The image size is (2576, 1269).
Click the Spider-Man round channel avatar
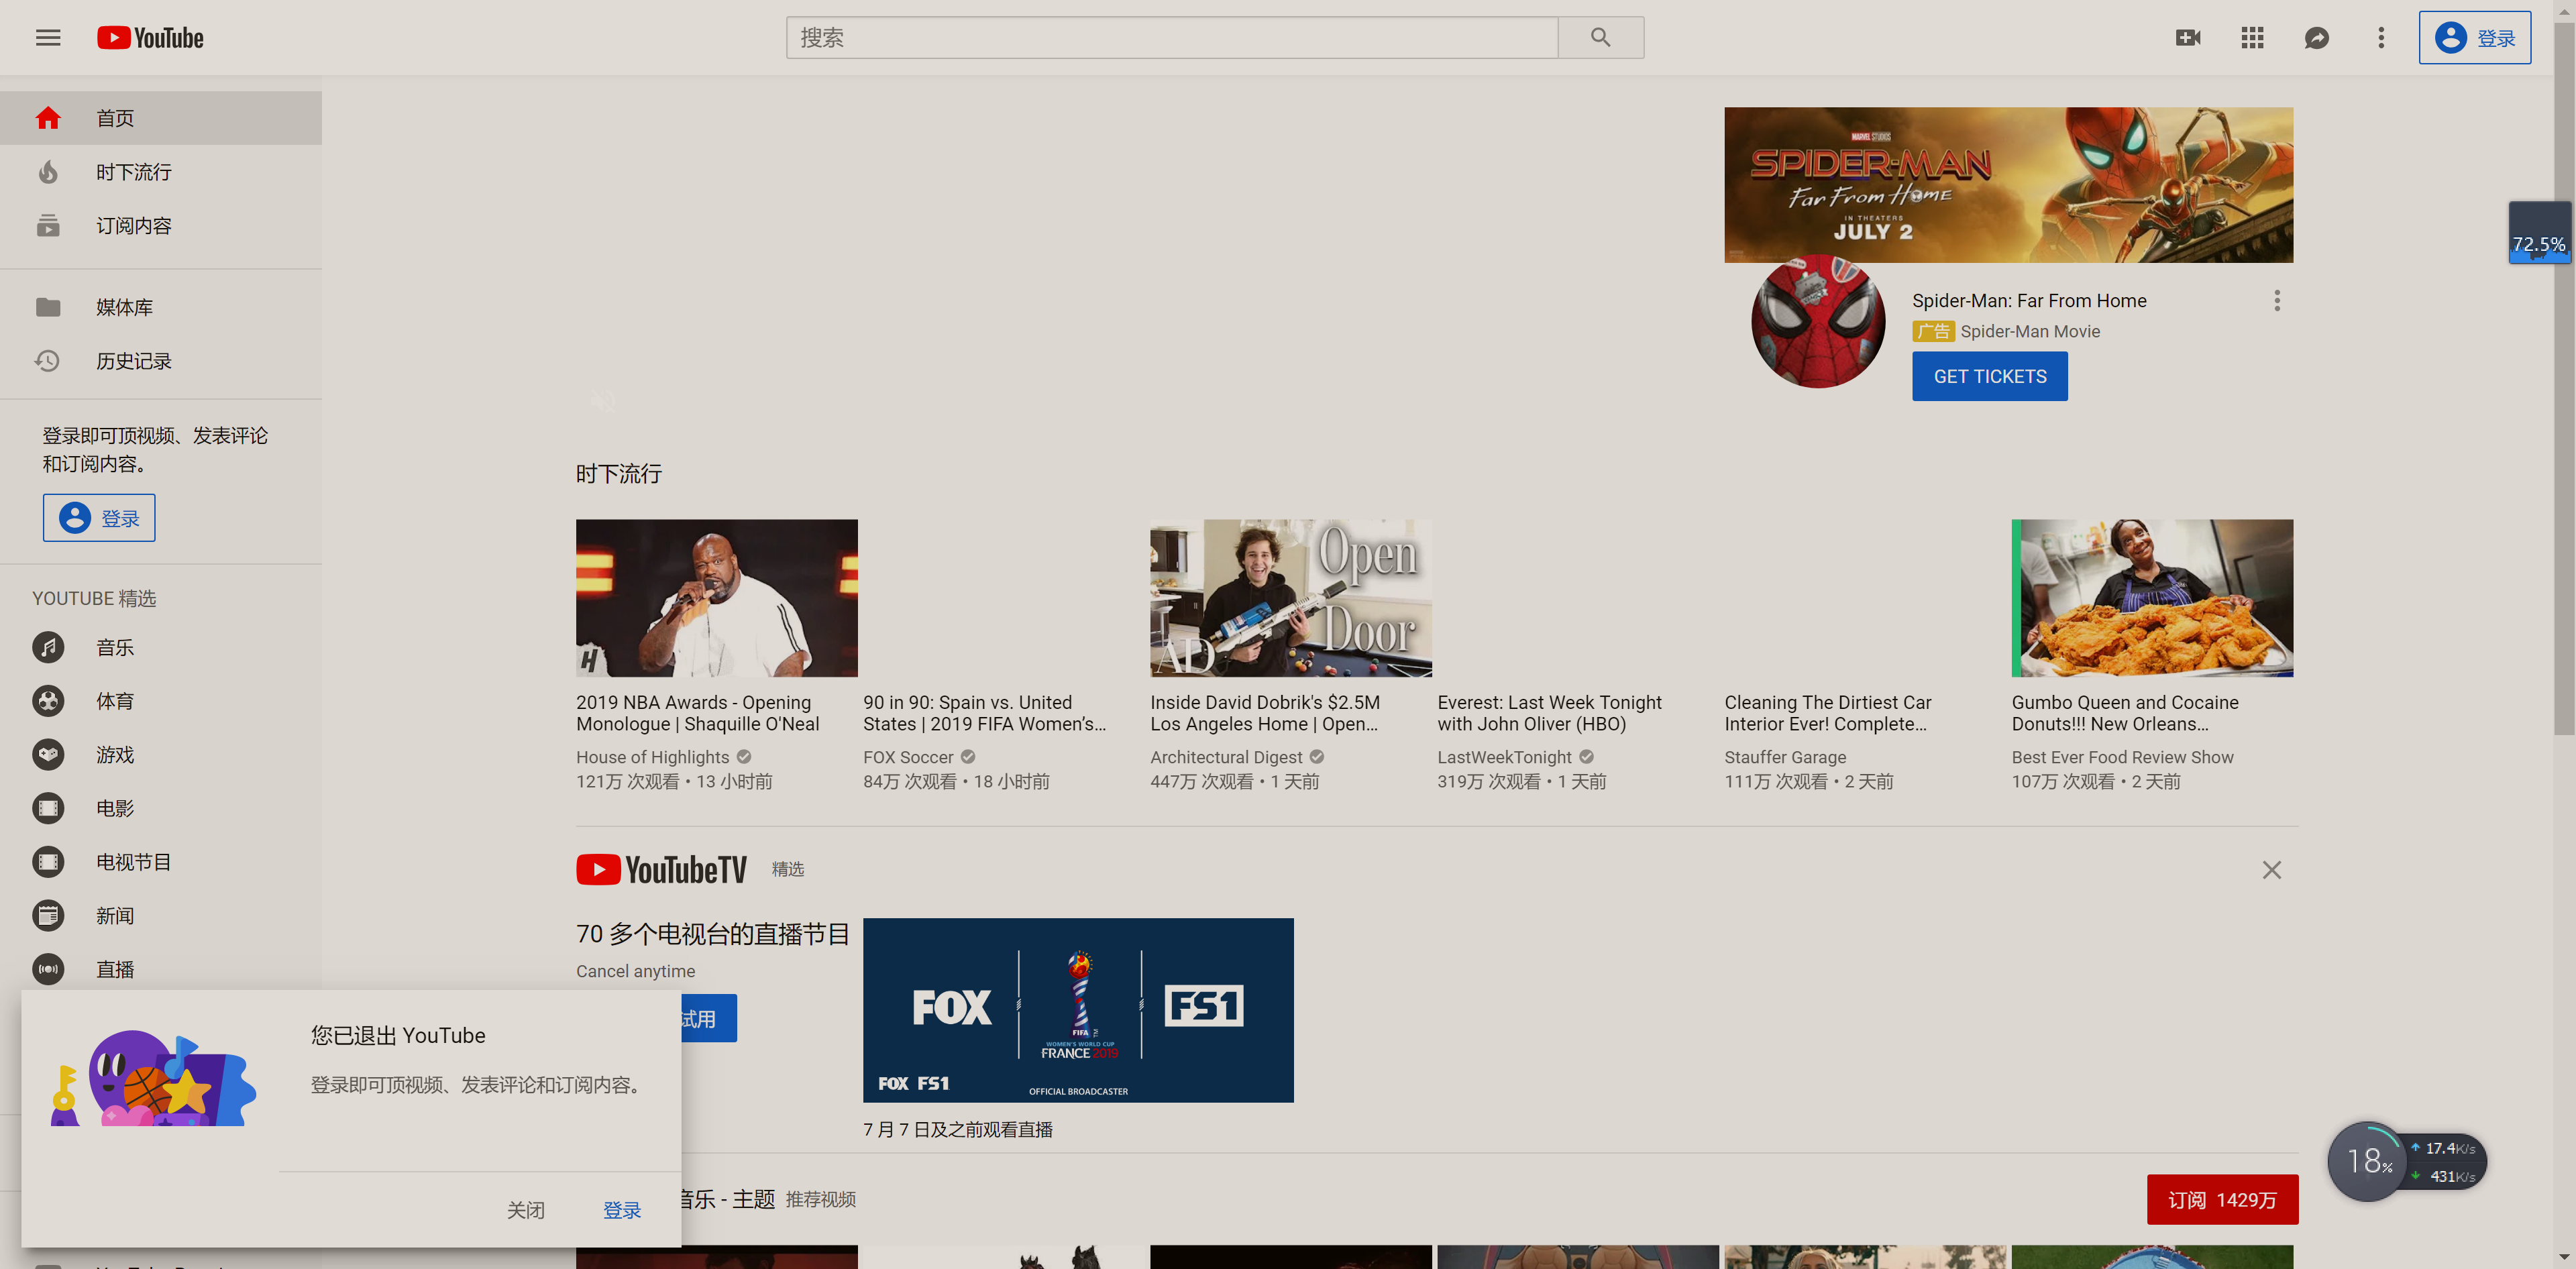tap(1817, 321)
